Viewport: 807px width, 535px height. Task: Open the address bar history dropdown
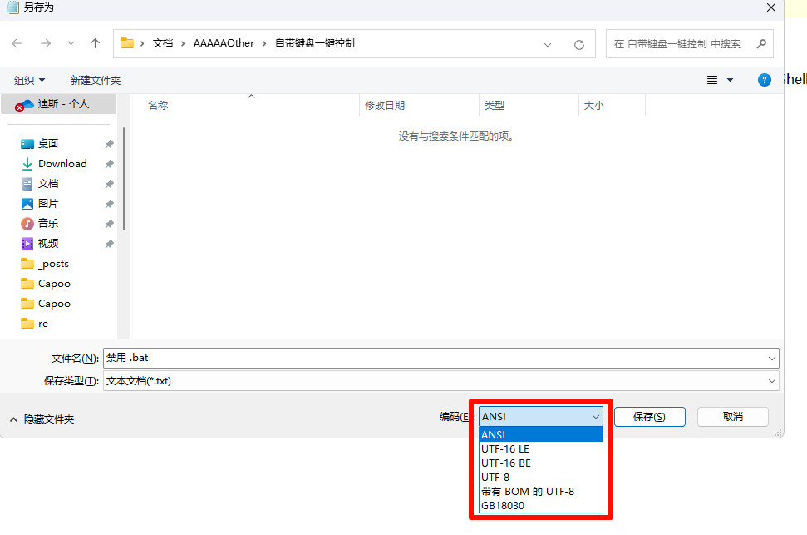point(548,44)
